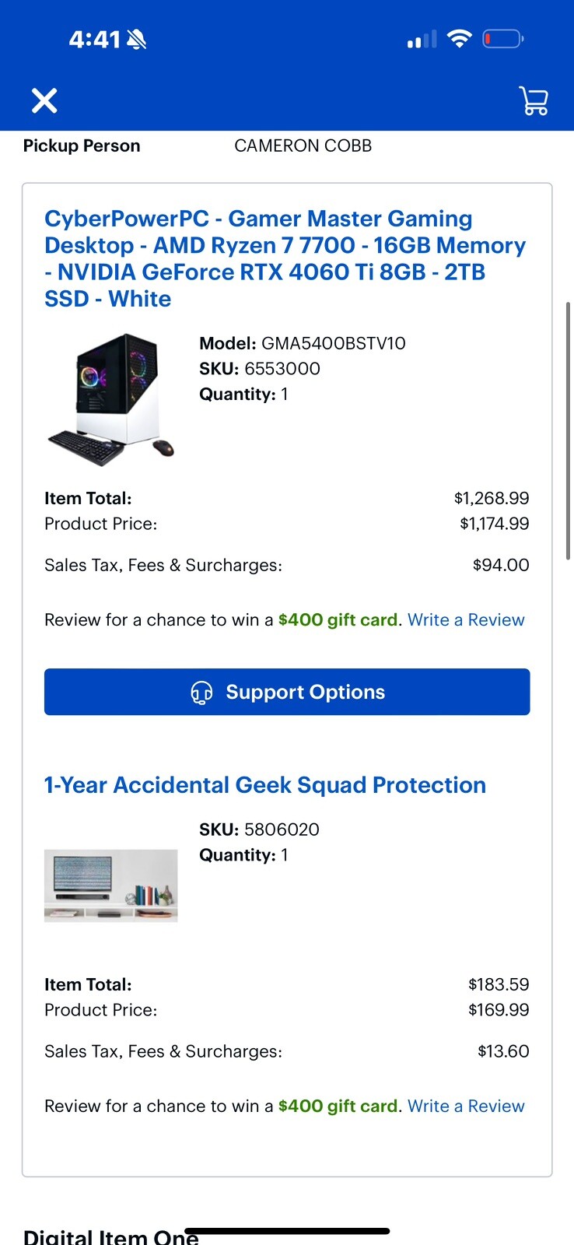Tap the gaming desktop product image
Viewport: 574px width, 1245px height.
pyautogui.click(x=111, y=400)
